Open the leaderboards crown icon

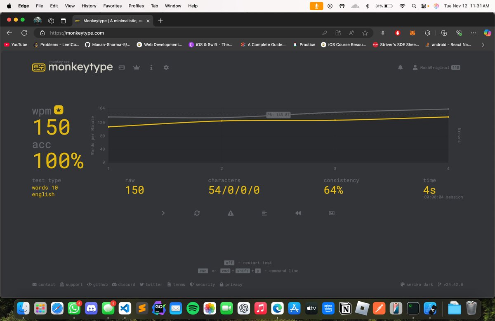click(x=137, y=67)
